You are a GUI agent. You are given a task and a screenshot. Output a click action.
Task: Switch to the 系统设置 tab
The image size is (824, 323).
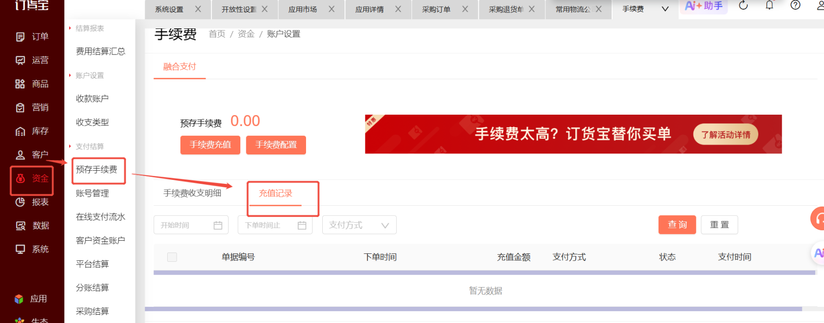tap(169, 9)
